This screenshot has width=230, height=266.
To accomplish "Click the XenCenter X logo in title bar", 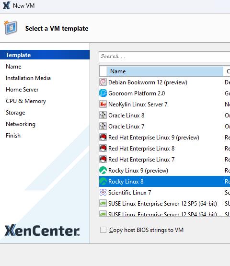I will [6, 6].
